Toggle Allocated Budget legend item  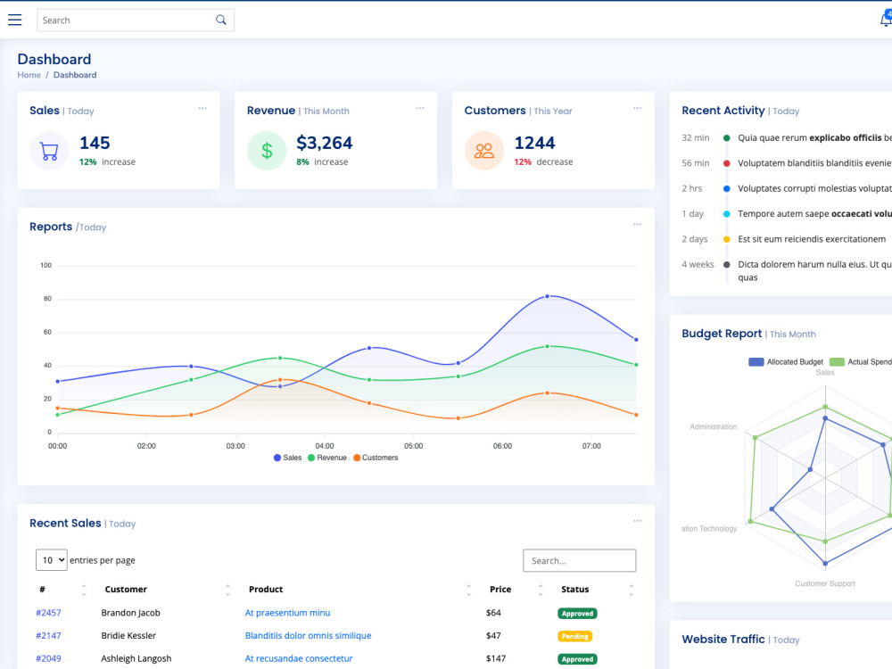click(x=786, y=362)
